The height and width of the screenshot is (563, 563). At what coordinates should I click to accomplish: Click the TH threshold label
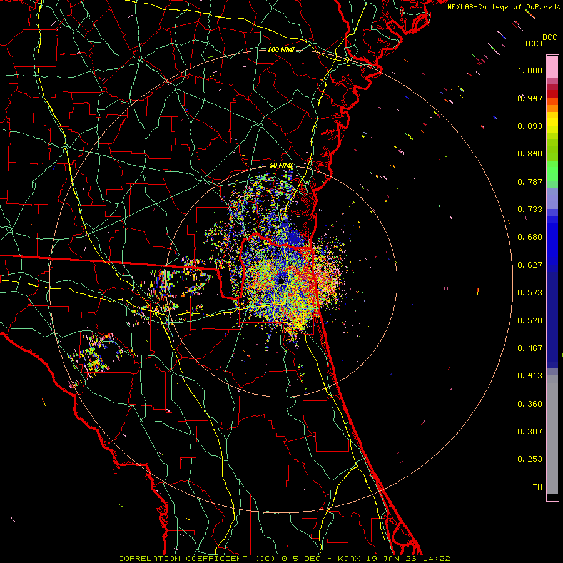pos(537,487)
